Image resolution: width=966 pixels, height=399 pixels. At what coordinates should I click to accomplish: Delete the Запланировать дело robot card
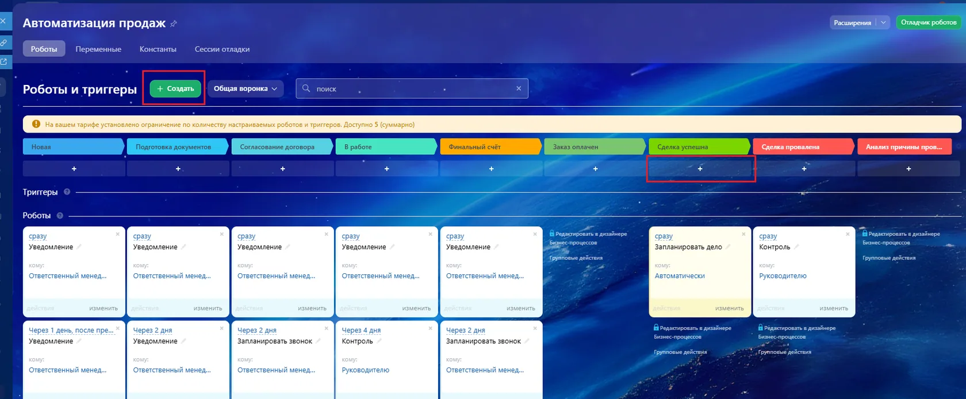point(743,234)
